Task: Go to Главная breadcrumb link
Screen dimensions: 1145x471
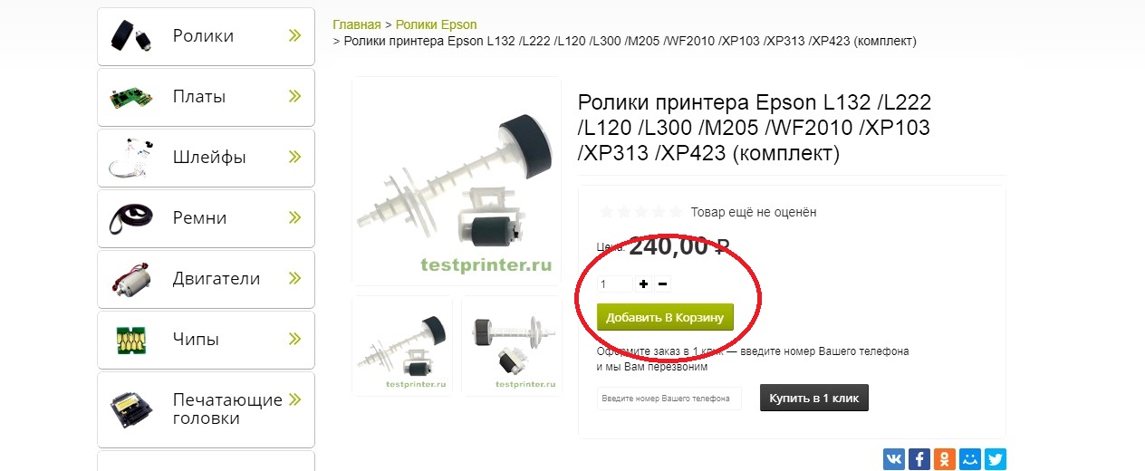Action: [x=357, y=24]
